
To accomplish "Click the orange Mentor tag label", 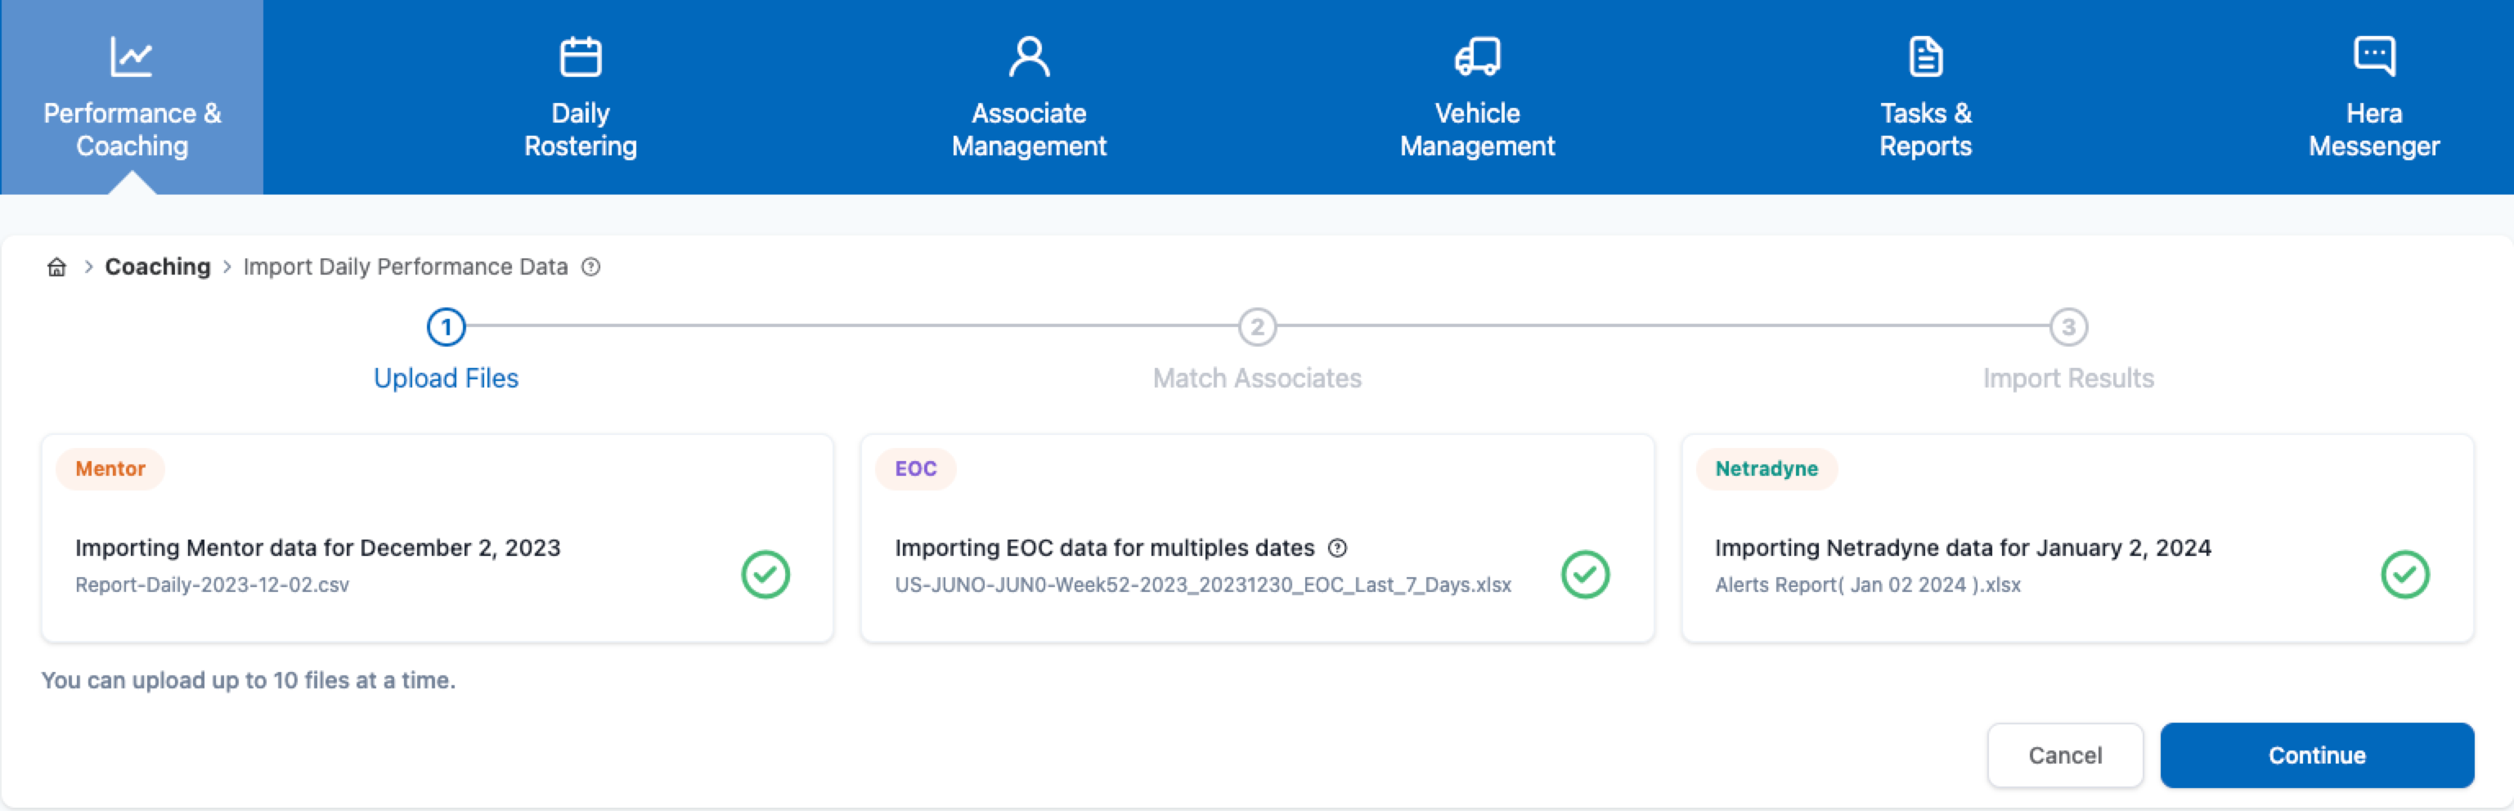I will point(110,469).
